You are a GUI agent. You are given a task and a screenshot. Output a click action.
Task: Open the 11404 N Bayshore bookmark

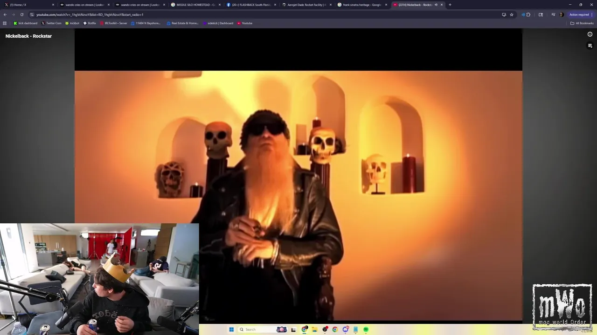pyautogui.click(x=146, y=23)
